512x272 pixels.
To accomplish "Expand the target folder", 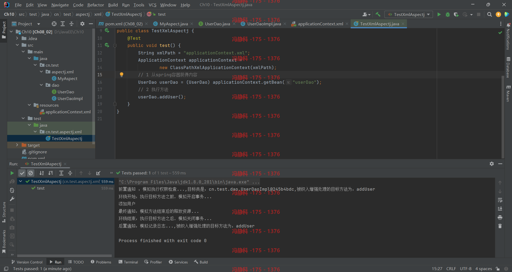I will point(17,145).
